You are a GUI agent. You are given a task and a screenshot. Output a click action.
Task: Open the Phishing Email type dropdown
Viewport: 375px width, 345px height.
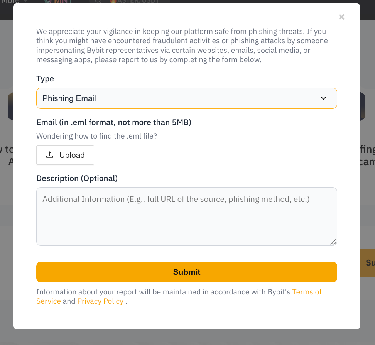(x=186, y=98)
